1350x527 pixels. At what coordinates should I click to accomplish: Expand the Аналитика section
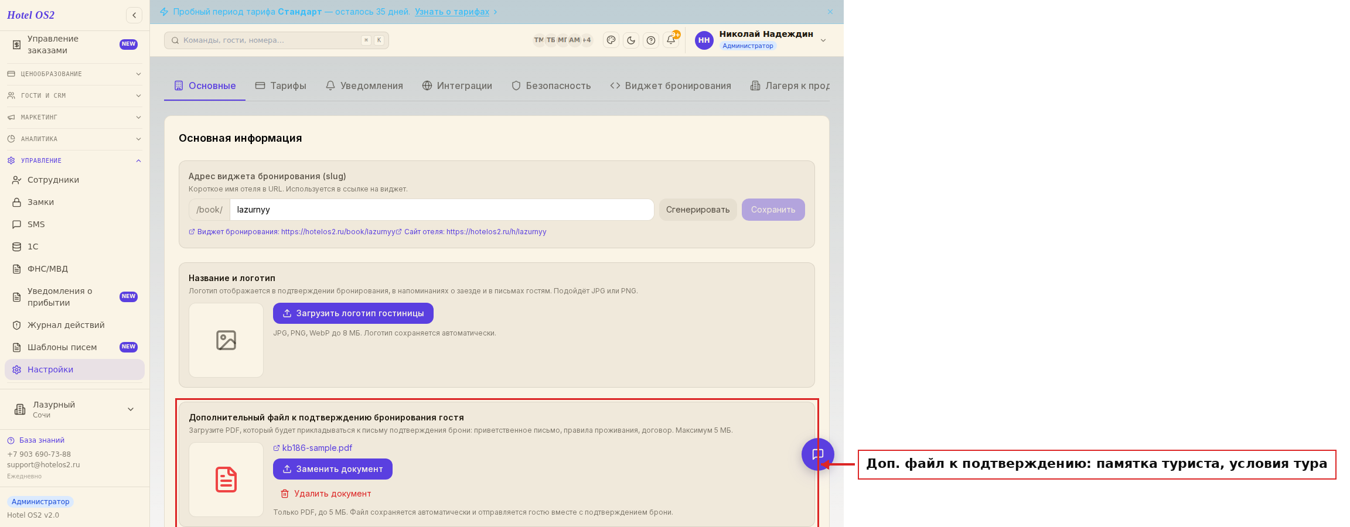coord(74,139)
